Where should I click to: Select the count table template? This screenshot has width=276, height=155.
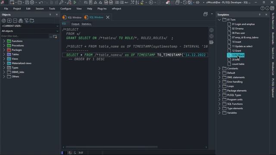(x=238, y=64)
